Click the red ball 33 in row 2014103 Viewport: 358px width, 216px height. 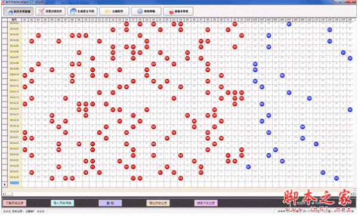coord(242,35)
